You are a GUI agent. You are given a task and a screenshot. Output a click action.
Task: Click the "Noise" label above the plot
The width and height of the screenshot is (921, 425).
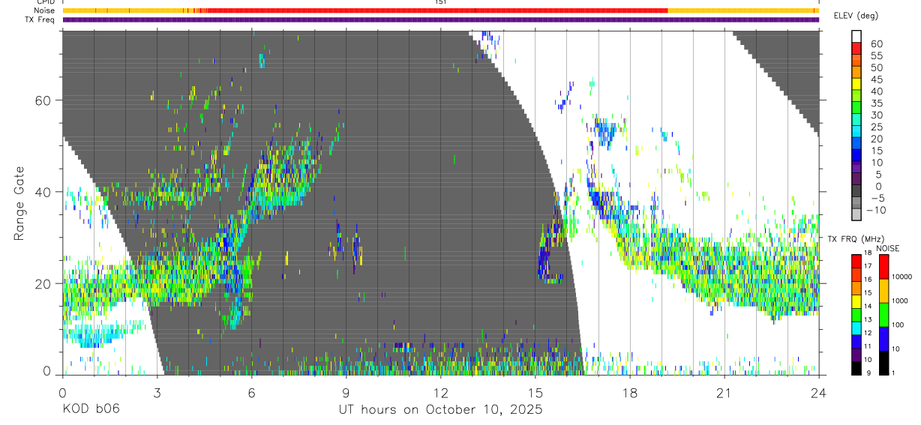point(44,10)
